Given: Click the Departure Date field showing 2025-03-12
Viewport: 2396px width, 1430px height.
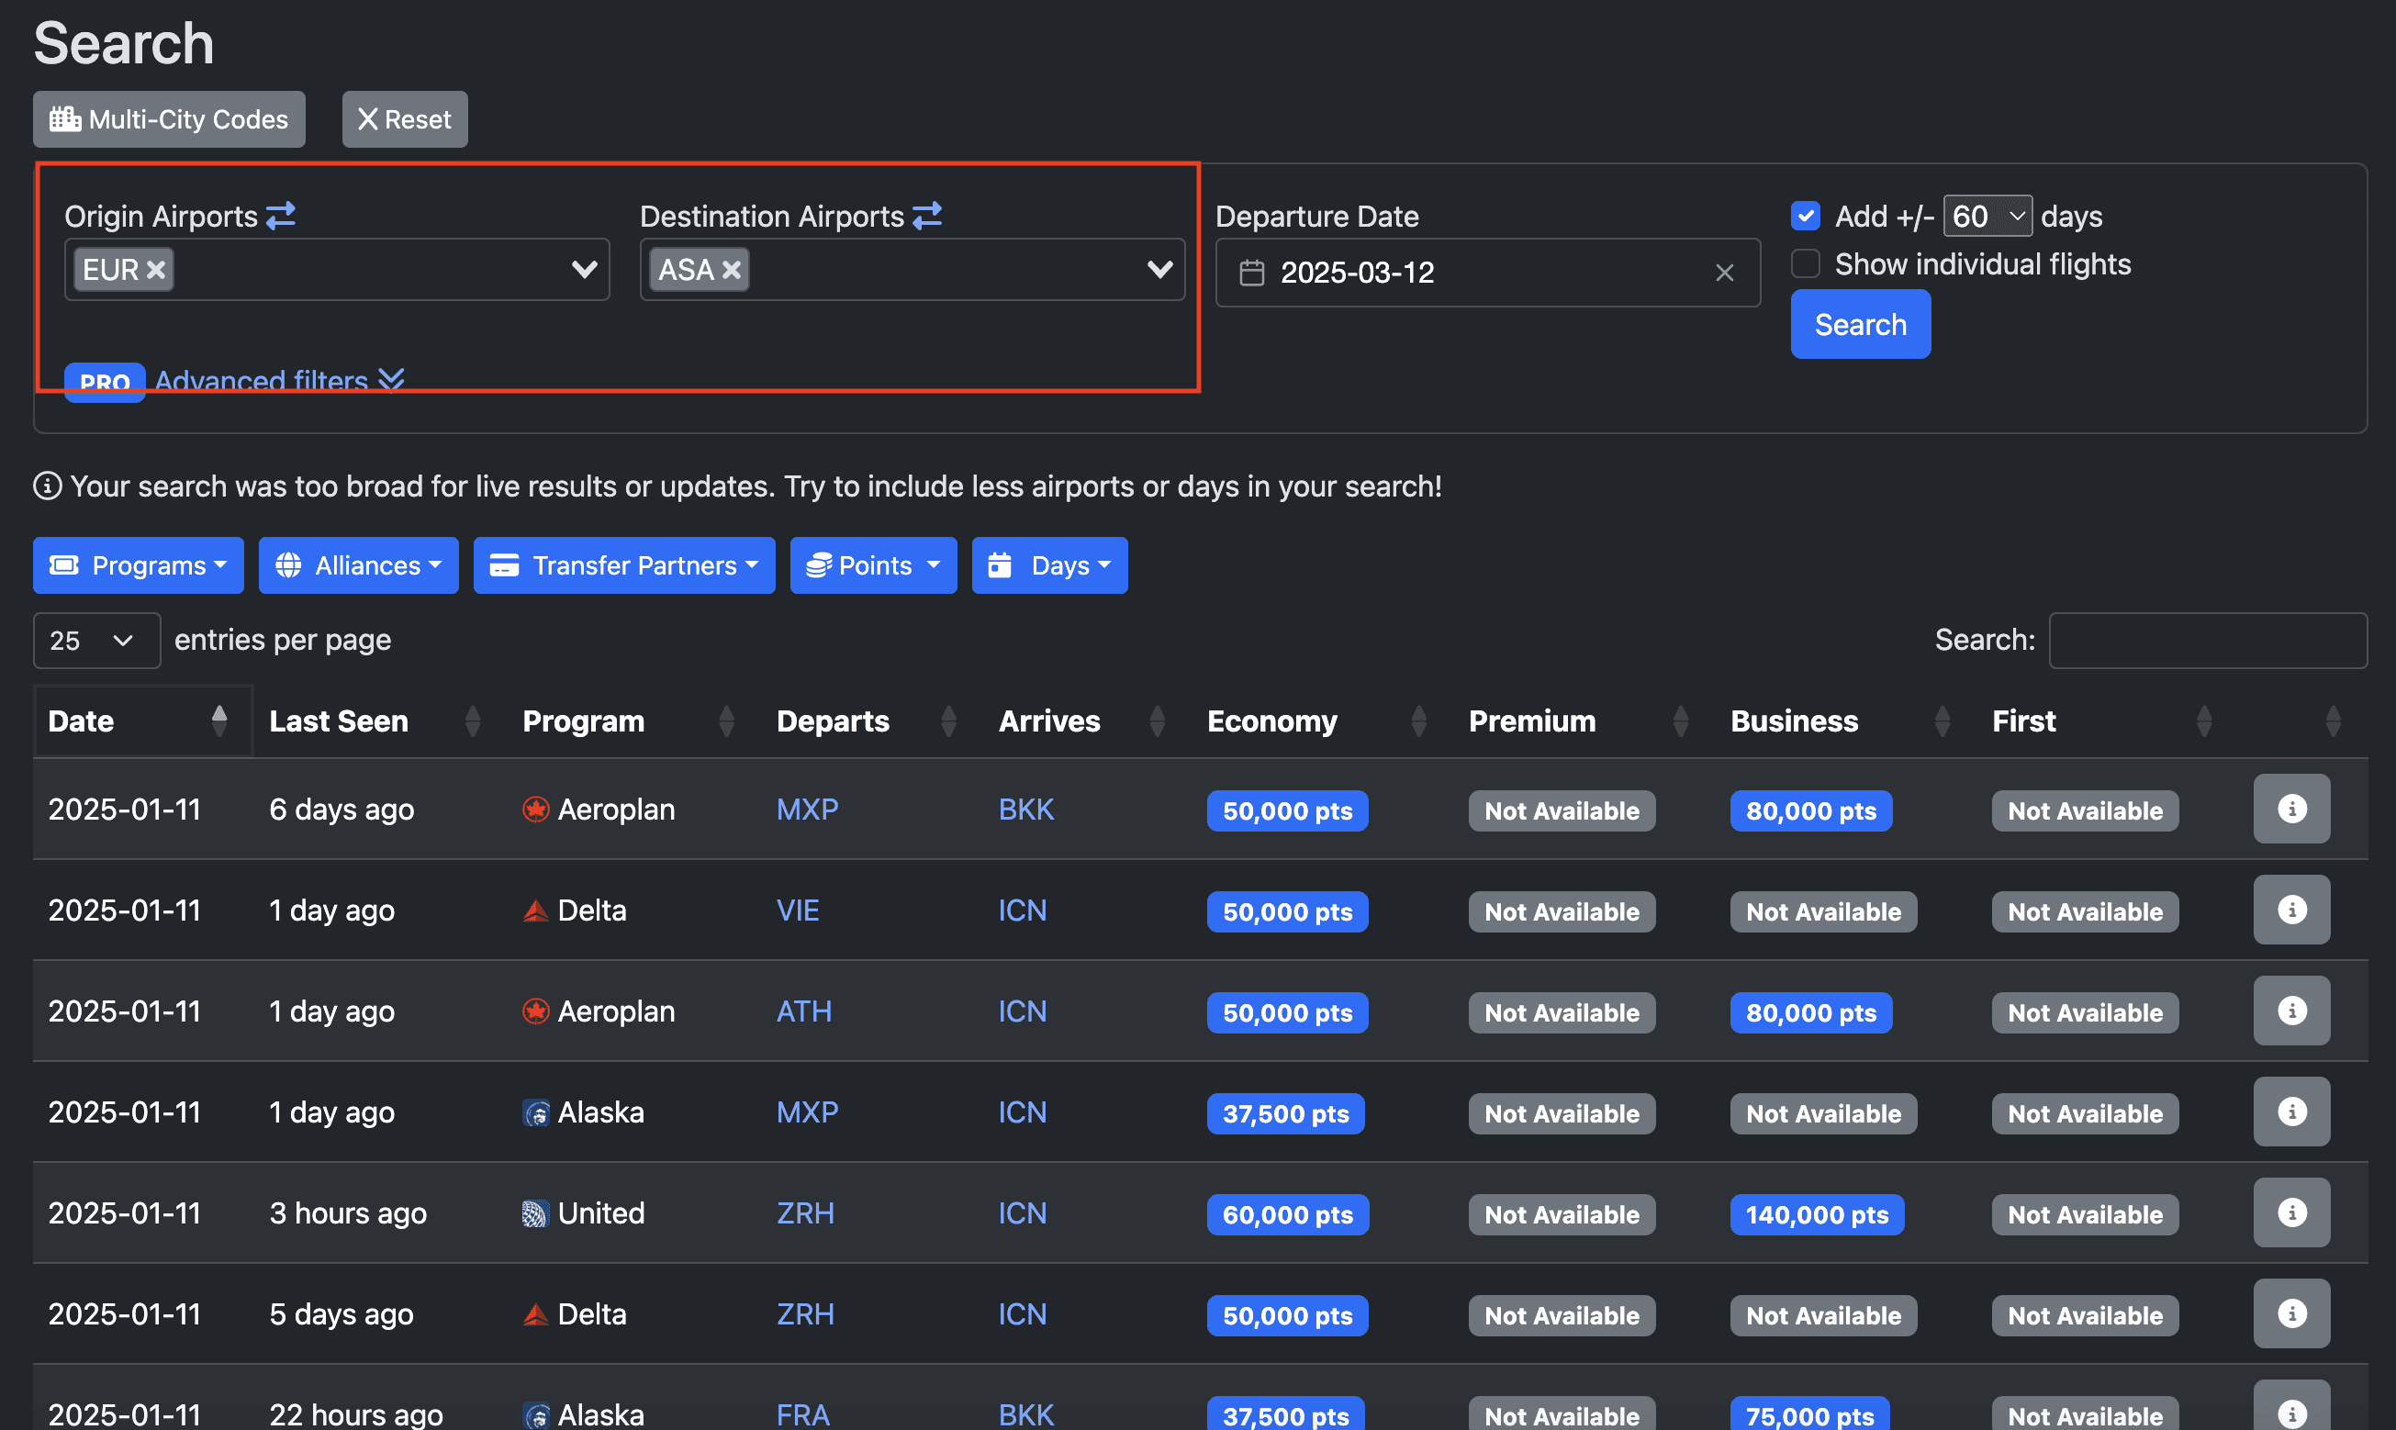Looking at the screenshot, I should click(1487, 273).
